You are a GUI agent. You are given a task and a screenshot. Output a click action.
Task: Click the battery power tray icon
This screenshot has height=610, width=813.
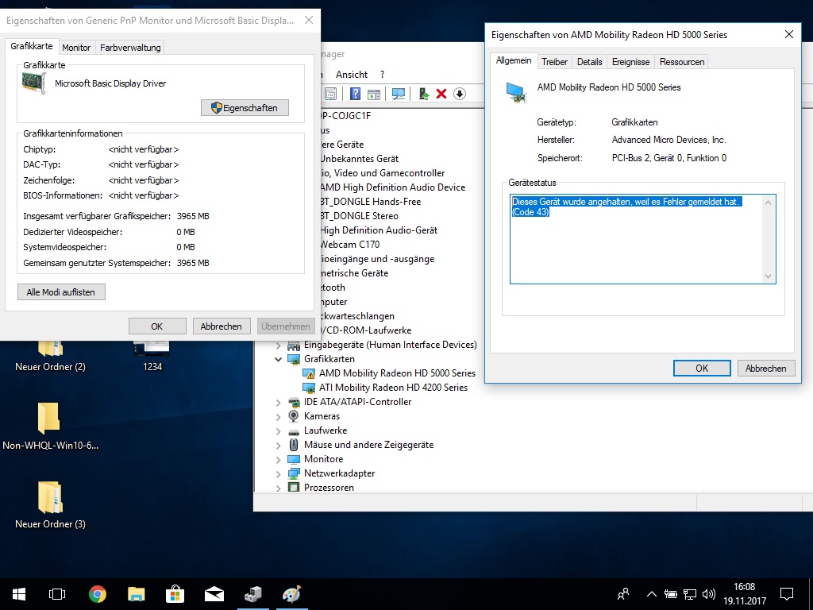pos(671,594)
